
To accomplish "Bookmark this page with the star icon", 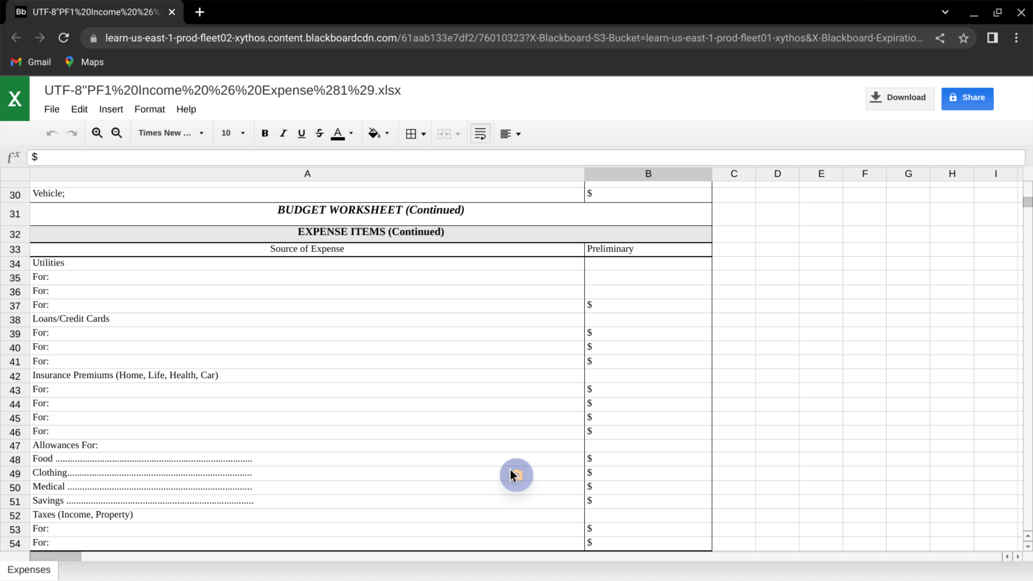I will [x=964, y=38].
